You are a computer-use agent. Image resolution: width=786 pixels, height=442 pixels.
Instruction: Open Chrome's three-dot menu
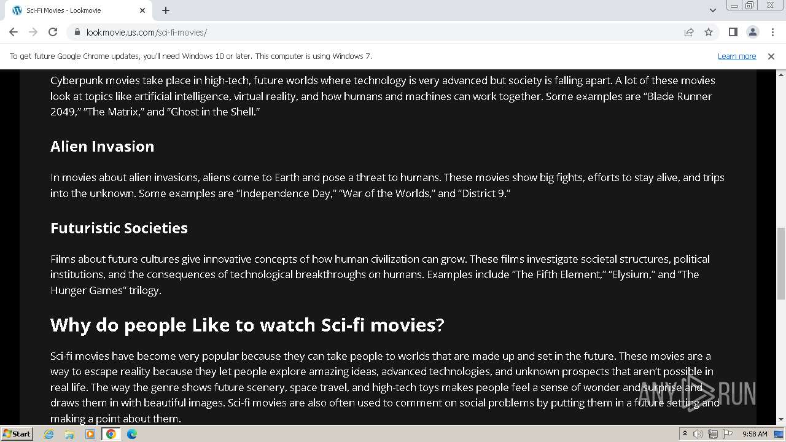pos(772,32)
